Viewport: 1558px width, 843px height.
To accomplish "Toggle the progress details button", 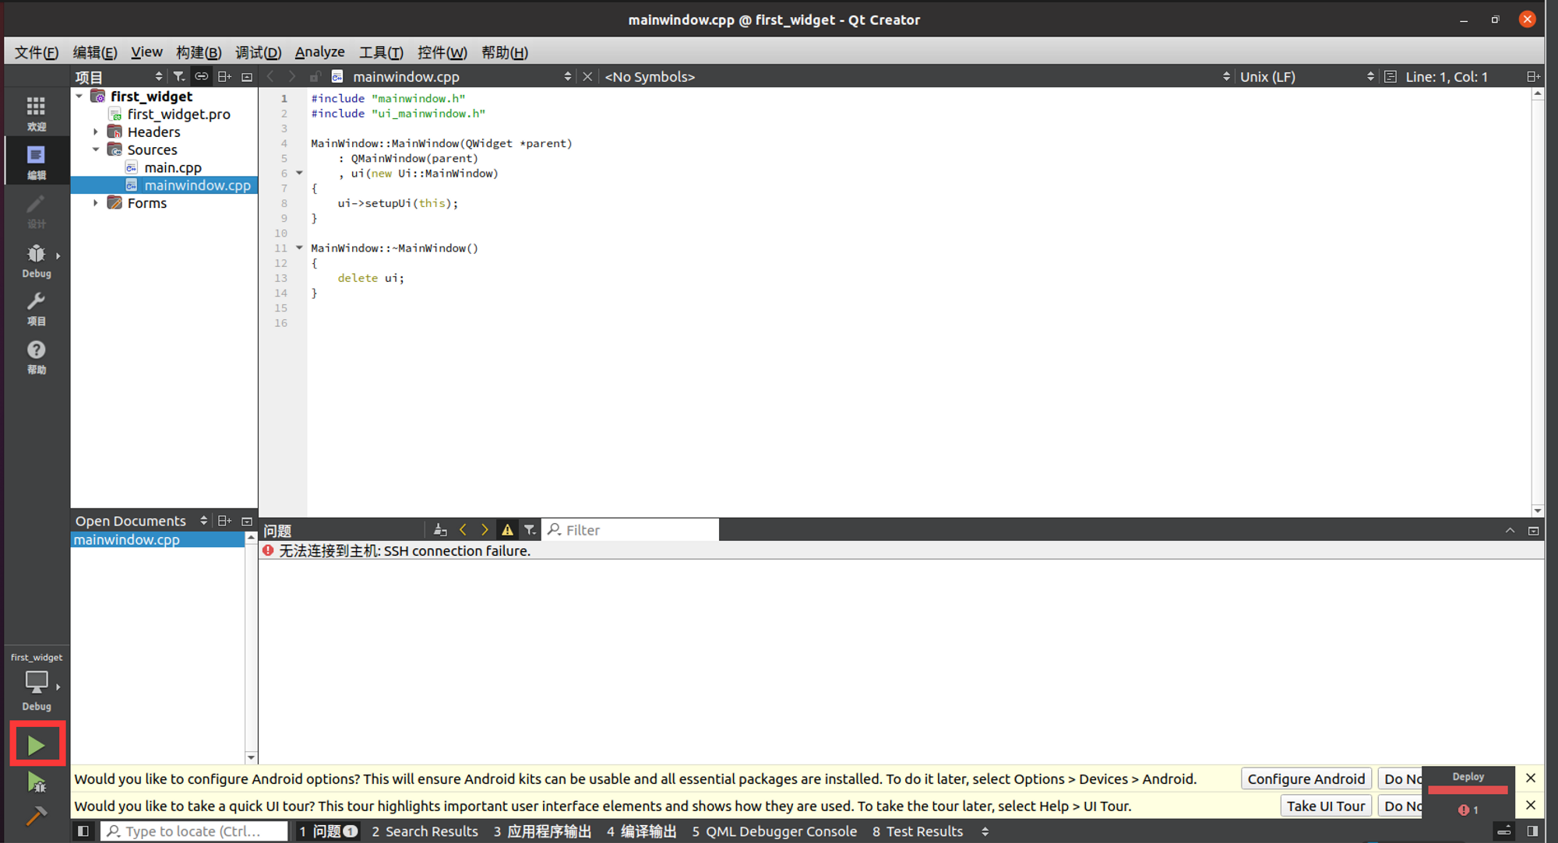I will click(1504, 831).
